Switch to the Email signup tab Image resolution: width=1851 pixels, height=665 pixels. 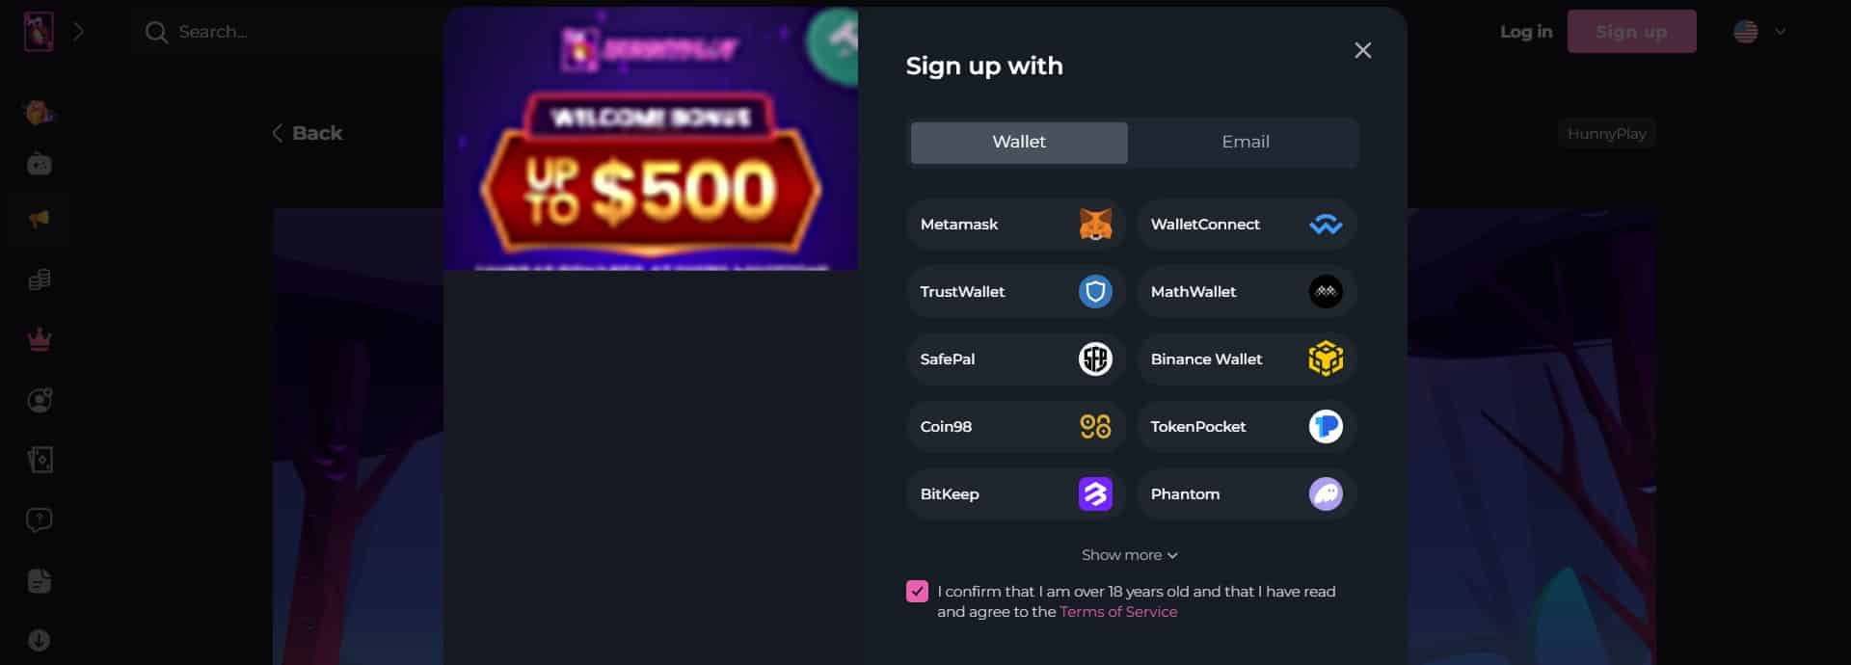click(x=1245, y=142)
